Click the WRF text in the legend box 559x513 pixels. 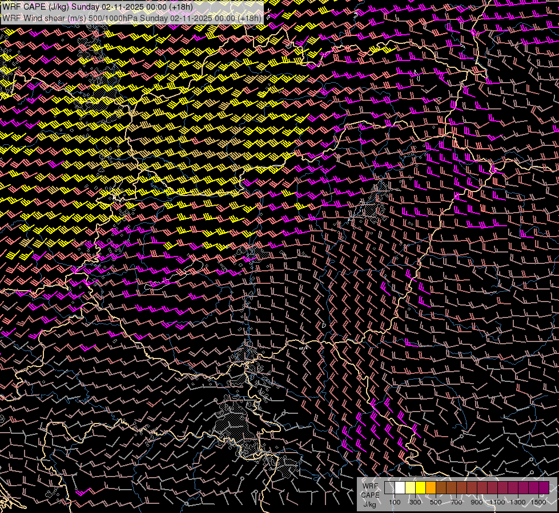pyautogui.click(x=370, y=486)
